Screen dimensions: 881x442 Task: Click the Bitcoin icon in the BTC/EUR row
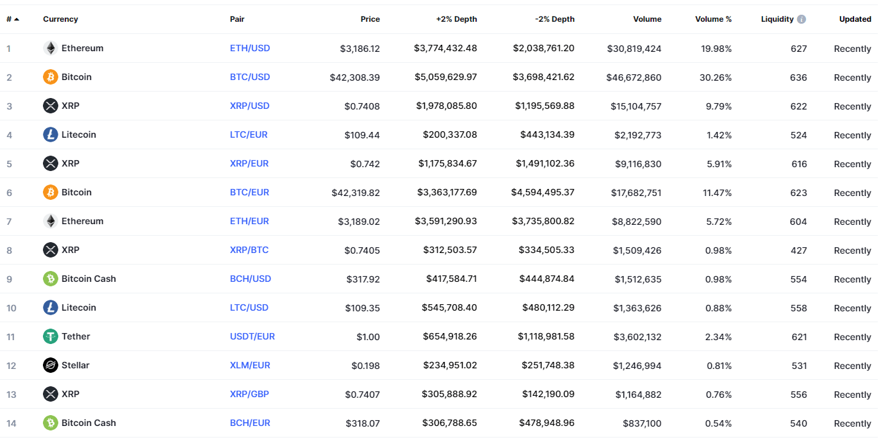click(x=50, y=192)
